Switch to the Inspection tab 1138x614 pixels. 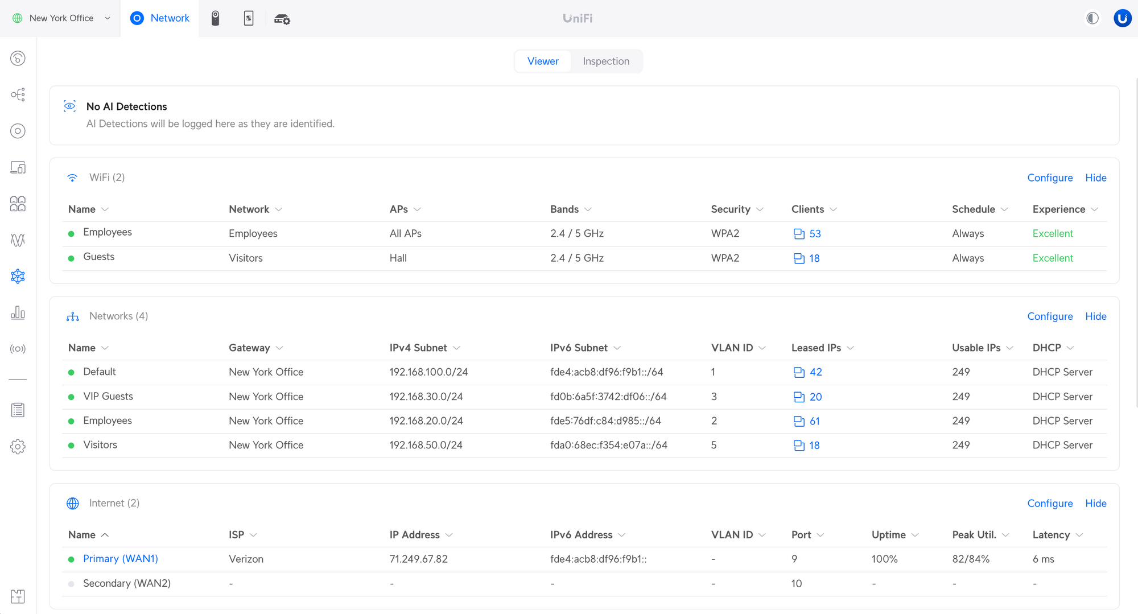[606, 61]
